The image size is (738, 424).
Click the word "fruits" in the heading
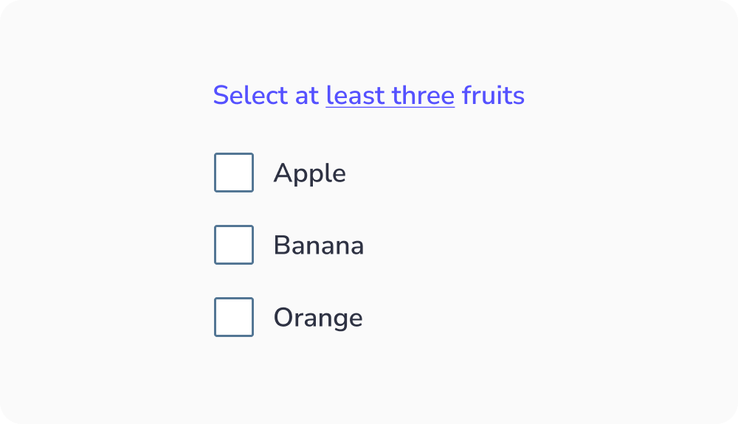493,96
